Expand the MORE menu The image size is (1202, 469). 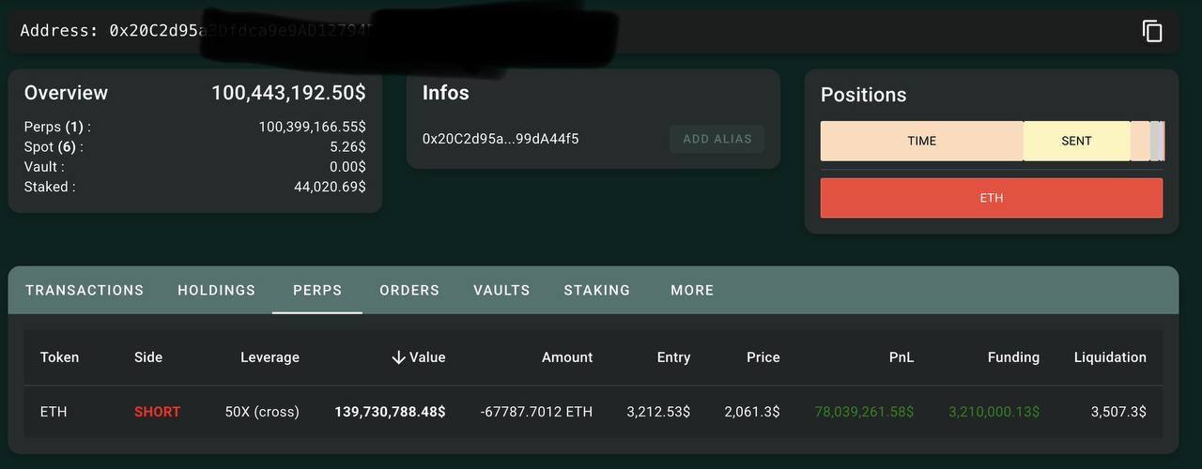692,291
